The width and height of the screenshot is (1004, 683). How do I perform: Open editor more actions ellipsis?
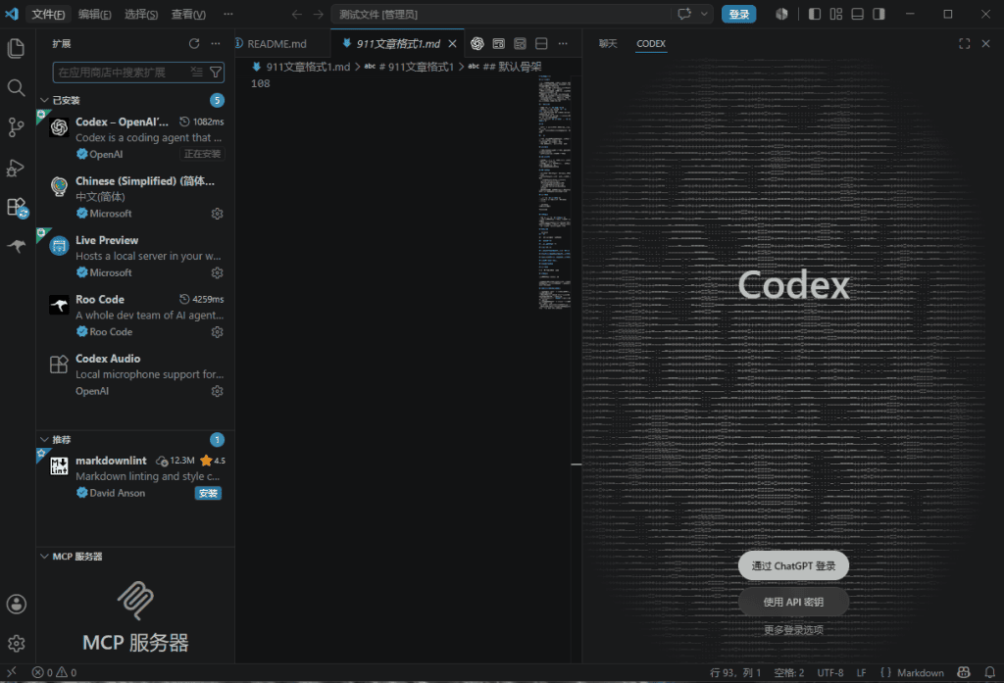point(563,43)
